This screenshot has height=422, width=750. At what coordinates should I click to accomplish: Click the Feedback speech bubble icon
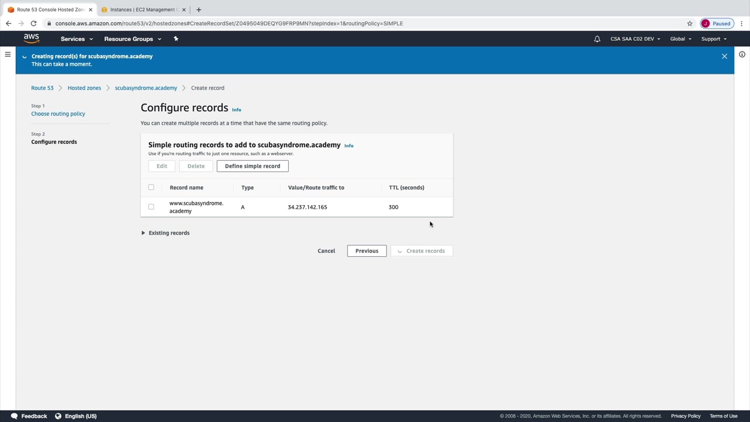click(14, 416)
